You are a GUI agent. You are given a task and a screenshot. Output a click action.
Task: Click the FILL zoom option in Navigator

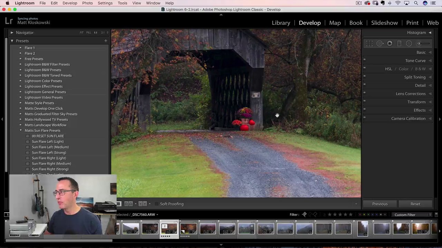pos(89,32)
